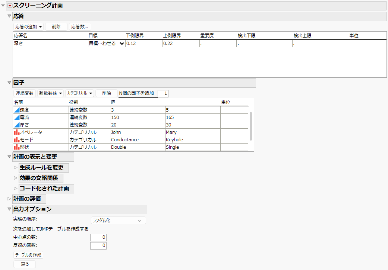Click the 速度 low value 3

coord(137,110)
